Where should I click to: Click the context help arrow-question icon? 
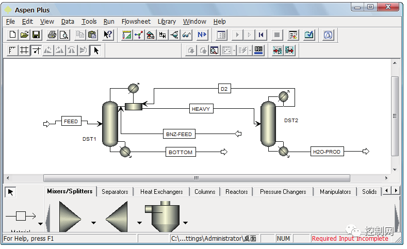107,35
